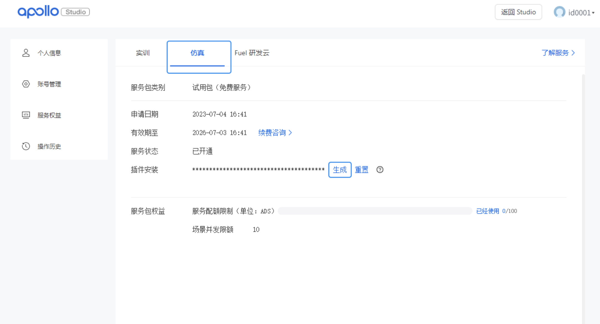Click the 生成 button to generate plugin key

click(340, 170)
